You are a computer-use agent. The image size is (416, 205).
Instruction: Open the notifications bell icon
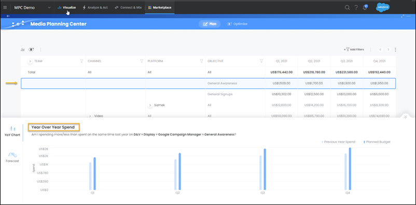pyautogui.click(x=365, y=7)
